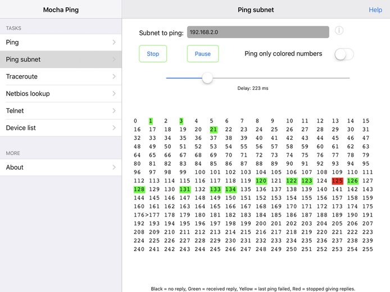Expand chevron on Netbios lookup row

114,94
